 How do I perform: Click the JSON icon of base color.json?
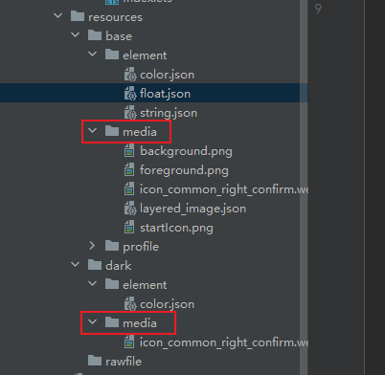tap(130, 75)
